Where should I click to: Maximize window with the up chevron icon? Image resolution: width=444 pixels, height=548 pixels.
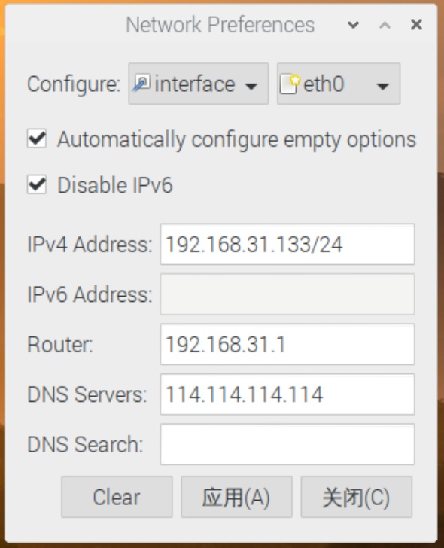[385, 25]
